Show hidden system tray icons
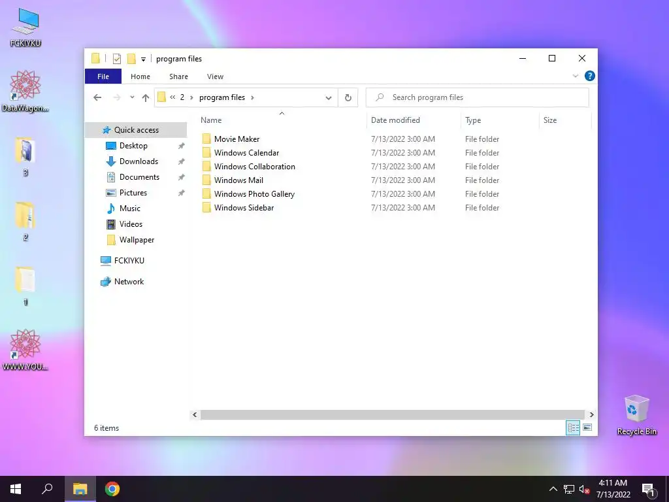Image resolution: width=669 pixels, height=502 pixels. [x=553, y=489]
